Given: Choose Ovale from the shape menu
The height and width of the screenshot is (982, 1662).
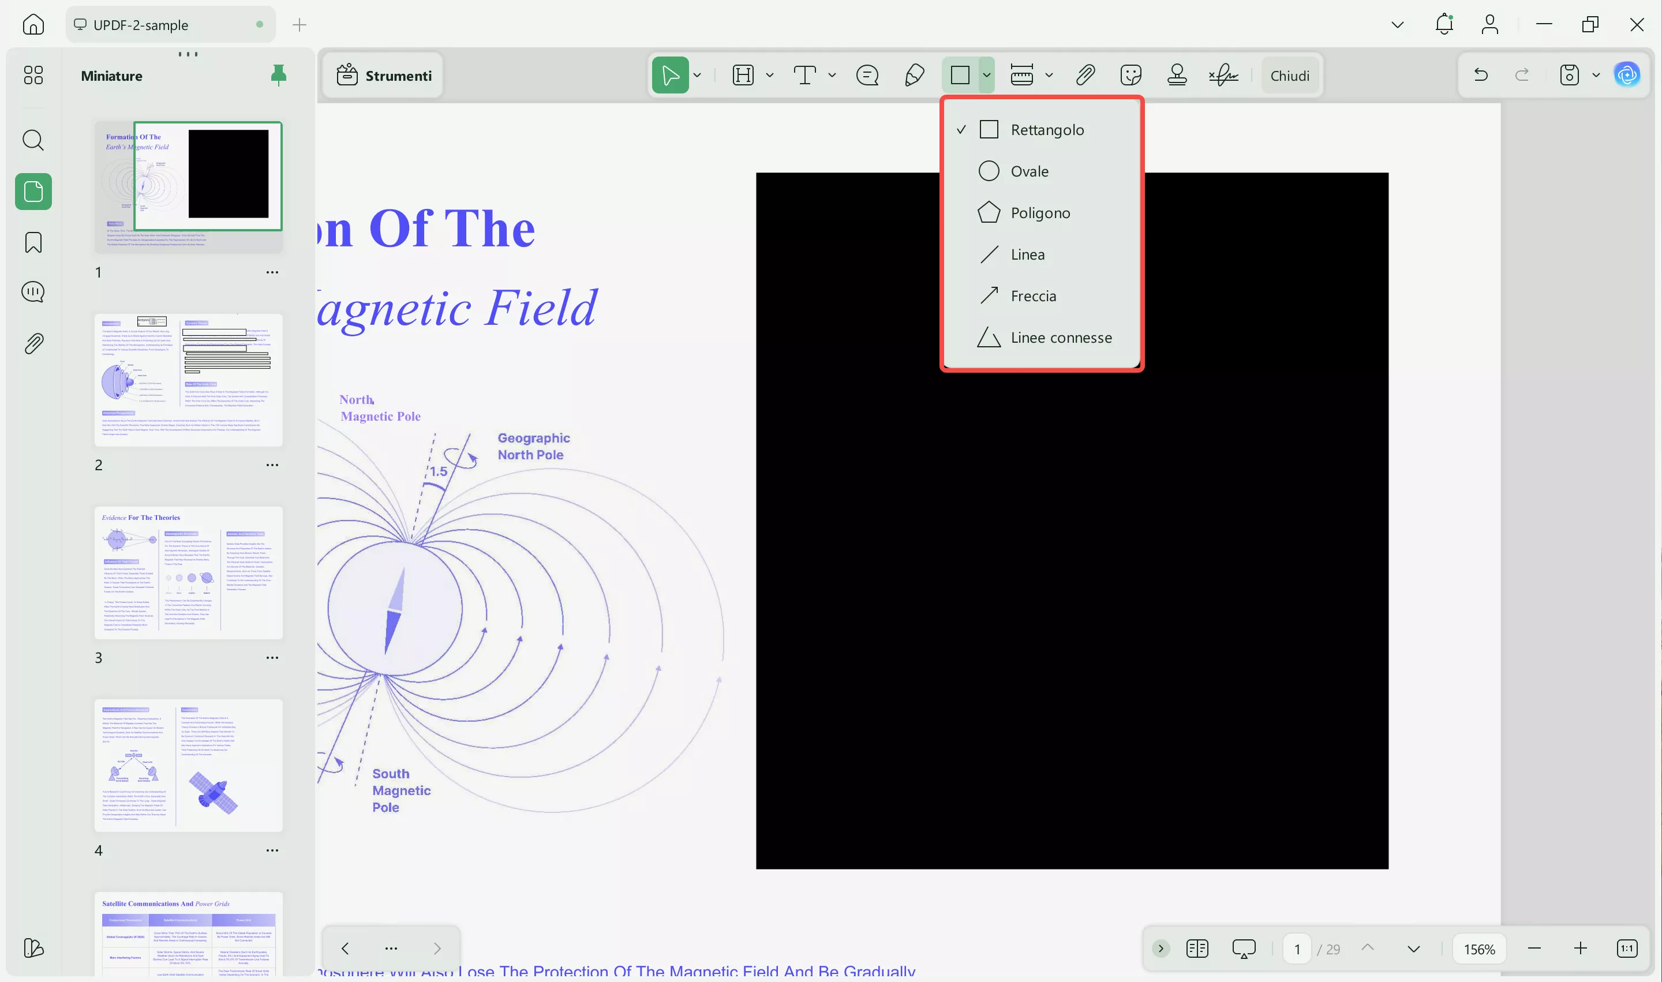Looking at the screenshot, I should pos(1030,171).
